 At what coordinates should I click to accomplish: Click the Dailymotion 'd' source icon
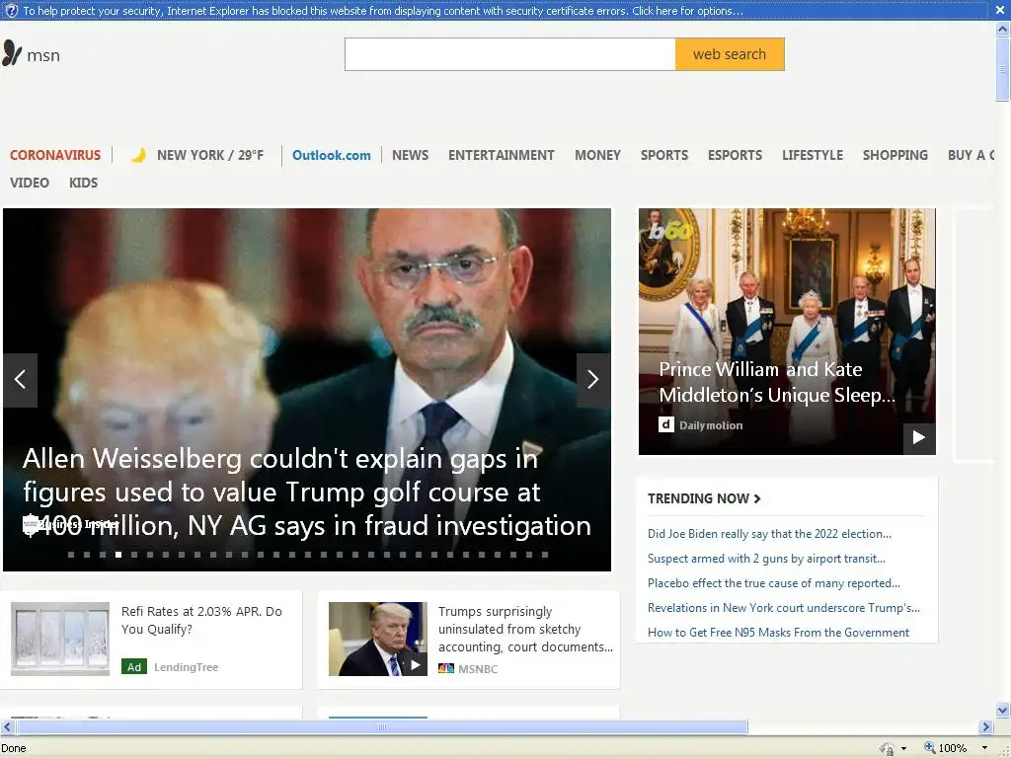[x=666, y=424]
